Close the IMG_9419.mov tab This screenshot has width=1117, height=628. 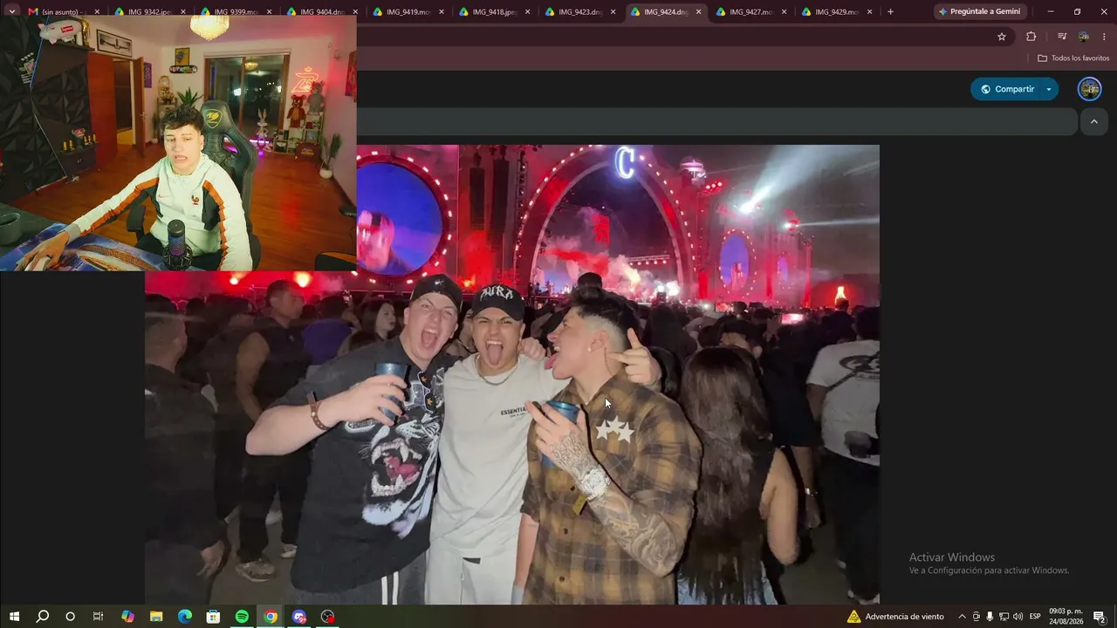[442, 12]
